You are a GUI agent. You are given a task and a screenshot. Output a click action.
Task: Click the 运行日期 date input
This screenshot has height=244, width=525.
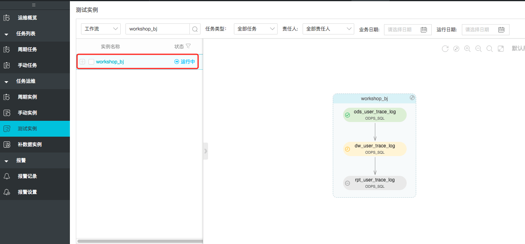[485, 29]
